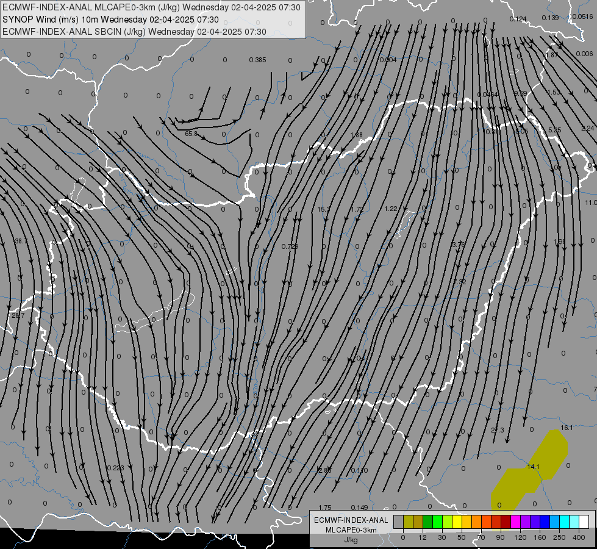Select the white legend swatch
Viewport: 597px width, 549px height.
(584, 522)
